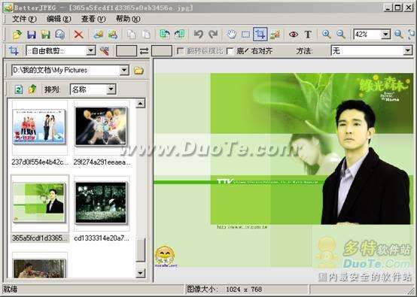Open the 方法 method dropdown
This screenshot has width=417, height=297.
pyautogui.click(x=407, y=50)
